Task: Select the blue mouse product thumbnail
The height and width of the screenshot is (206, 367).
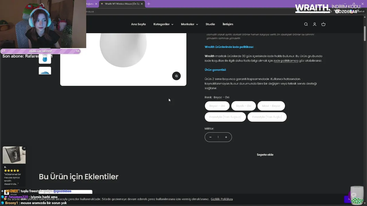Action: [45, 59]
